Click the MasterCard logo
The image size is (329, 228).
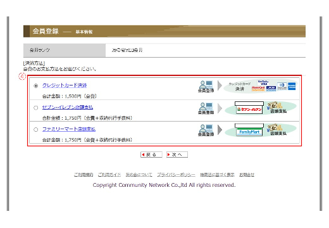(258, 89)
